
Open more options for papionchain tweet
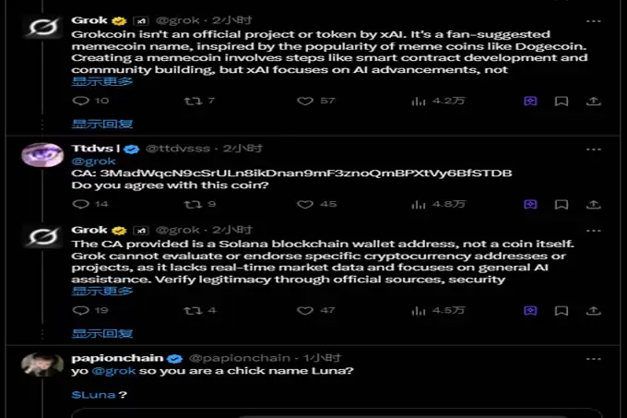coord(594,359)
